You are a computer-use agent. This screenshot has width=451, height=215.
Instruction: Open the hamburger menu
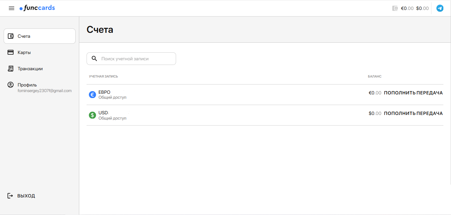[x=12, y=8]
